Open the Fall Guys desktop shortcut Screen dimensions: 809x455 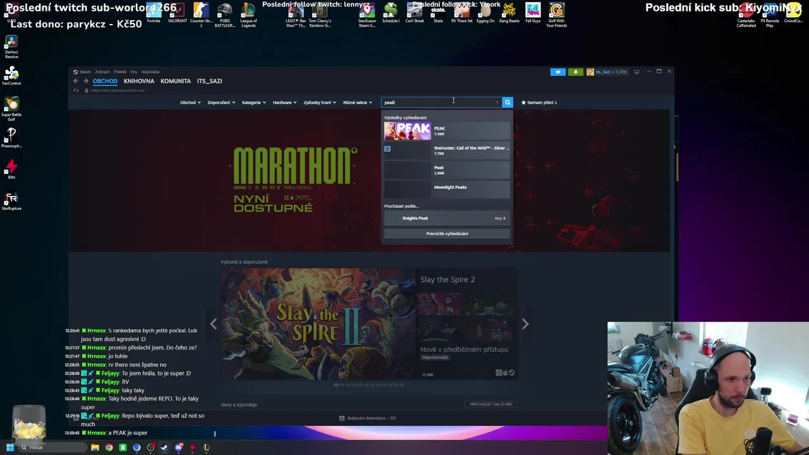tap(533, 13)
